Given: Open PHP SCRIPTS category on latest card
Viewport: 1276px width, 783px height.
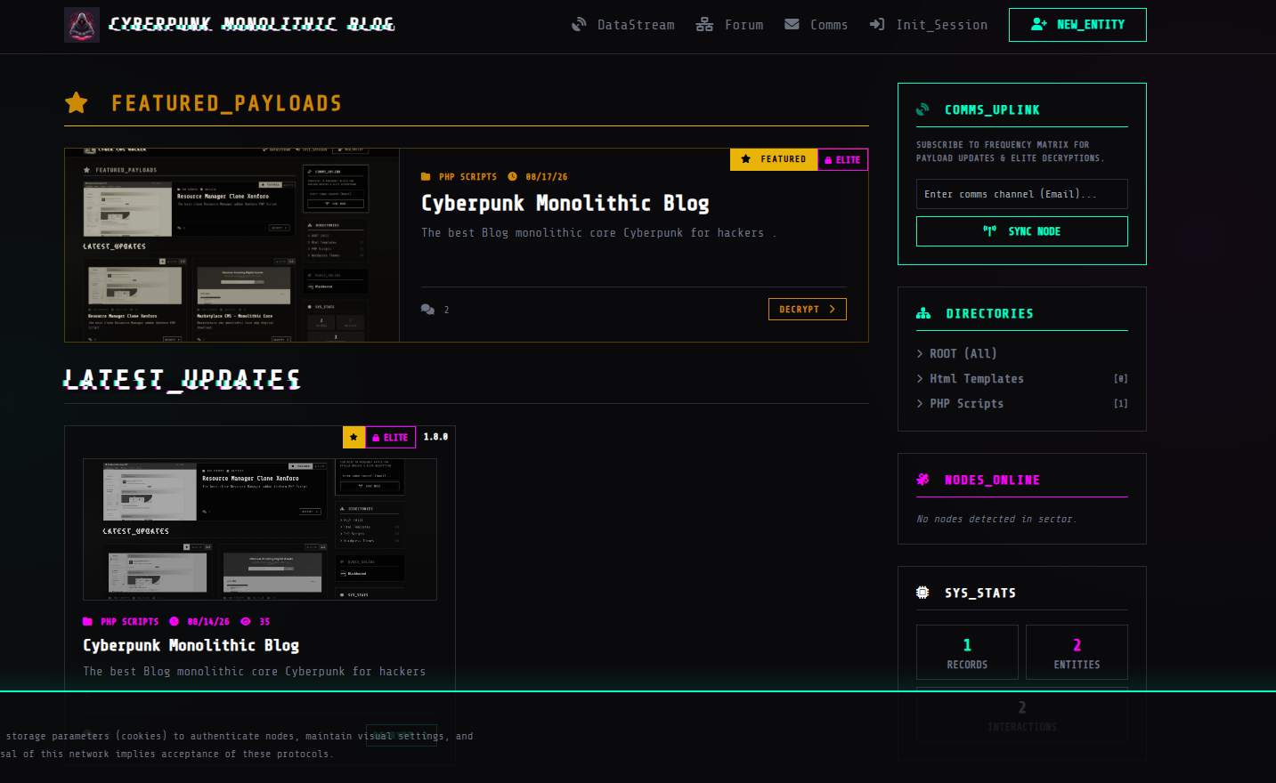Looking at the screenshot, I should (121, 622).
